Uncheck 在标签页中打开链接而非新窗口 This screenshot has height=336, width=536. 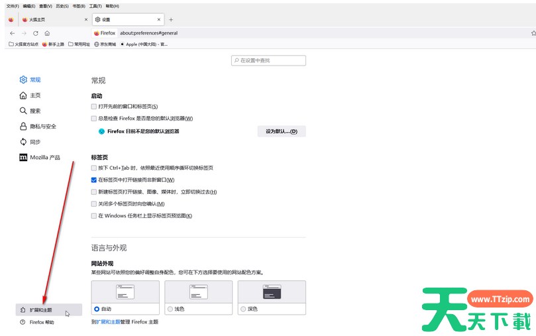(x=94, y=180)
